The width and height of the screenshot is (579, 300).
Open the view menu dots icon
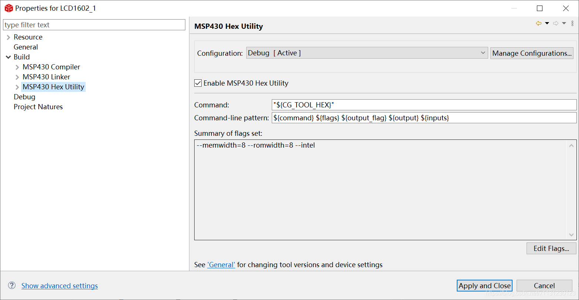pos(572,23)
